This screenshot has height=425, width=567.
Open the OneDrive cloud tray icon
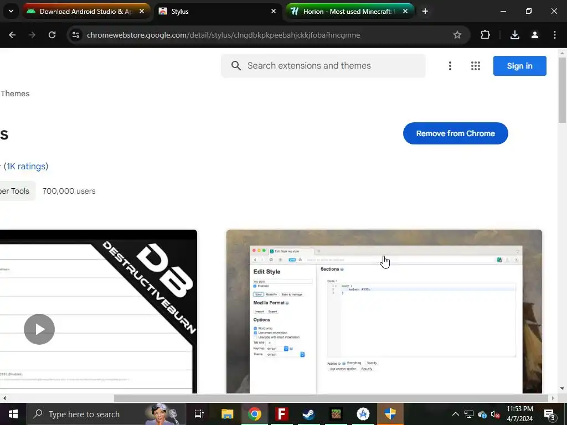click(482, 414)
